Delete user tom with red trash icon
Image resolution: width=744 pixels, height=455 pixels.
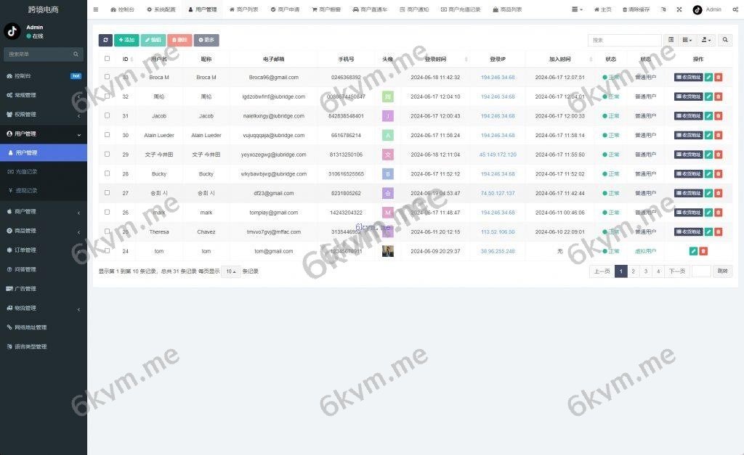pyautogui.click(x=703, y=251)
